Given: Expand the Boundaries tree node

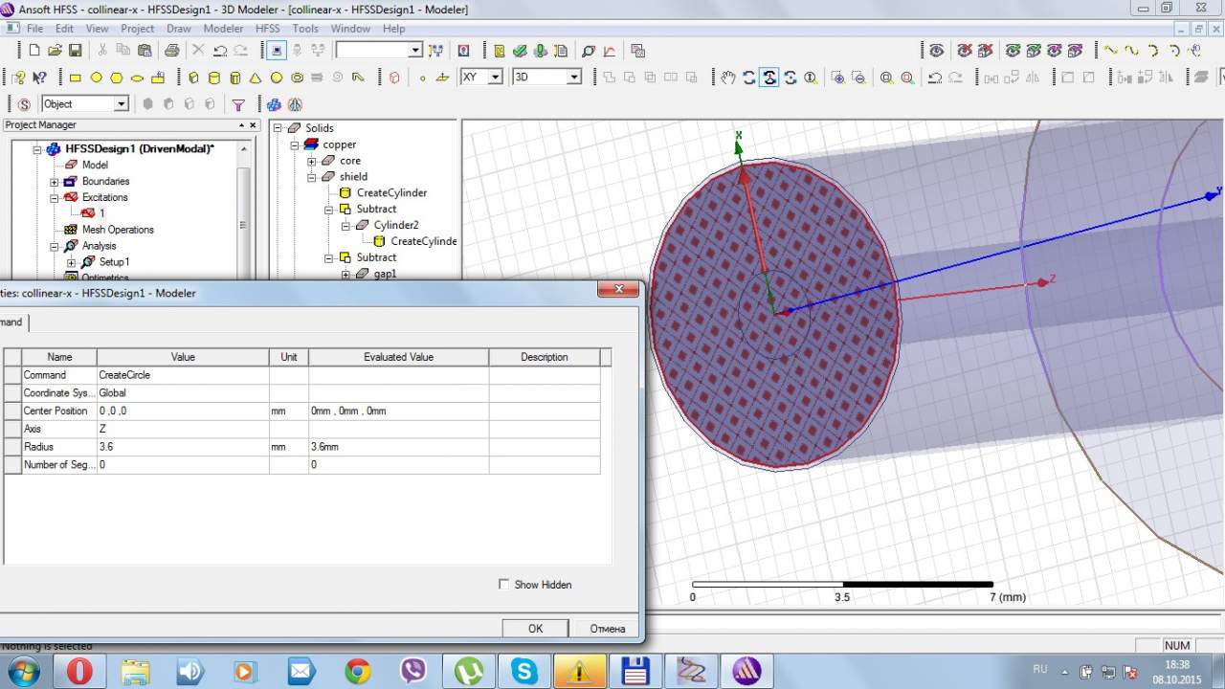Looking at the screenshot, I should (55, 182).
